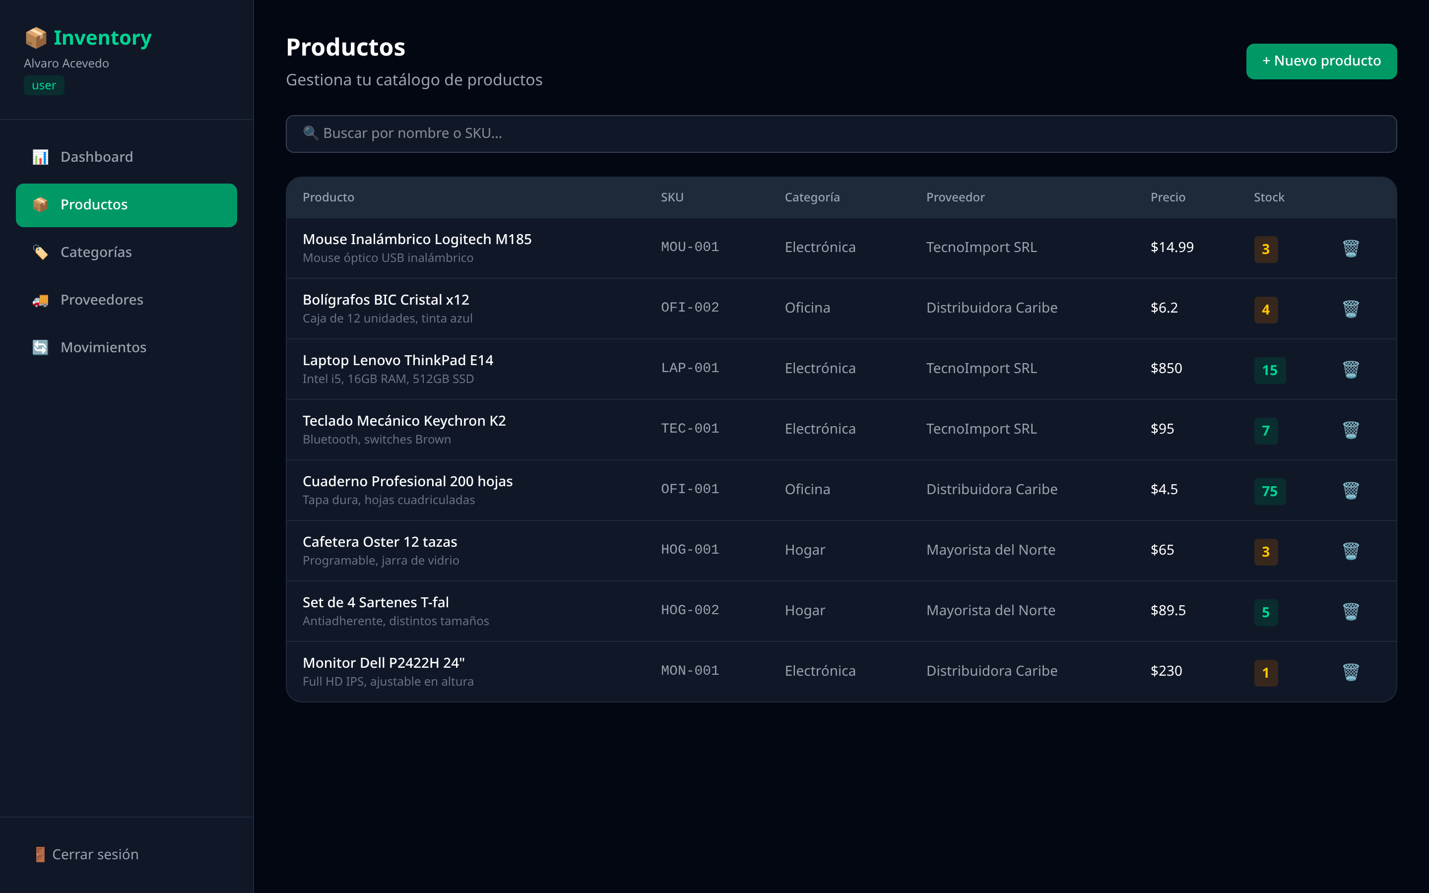Delete the Set de 4 Sartenes T-fal row
This screenshot has width=1429, height=893.
(x=1351, y=611)
